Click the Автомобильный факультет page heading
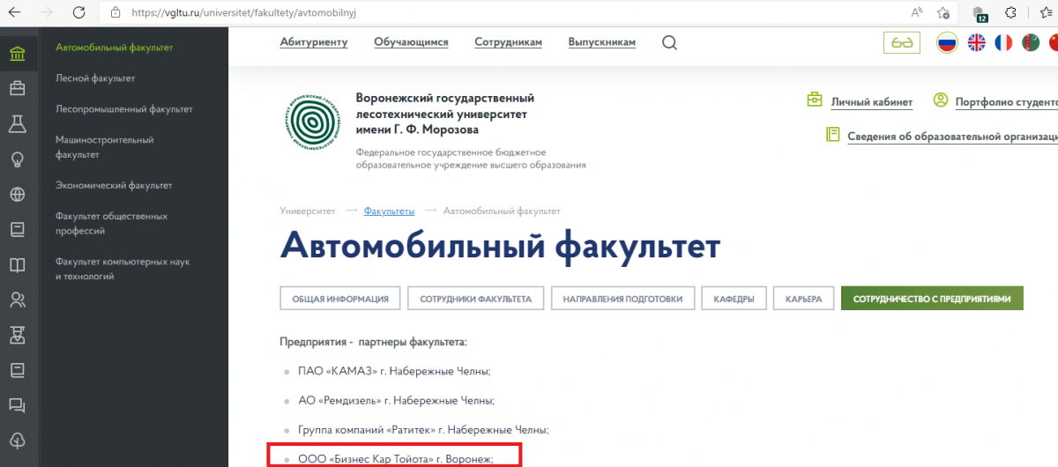The image size is (1058, 467). tap(500, 247)
